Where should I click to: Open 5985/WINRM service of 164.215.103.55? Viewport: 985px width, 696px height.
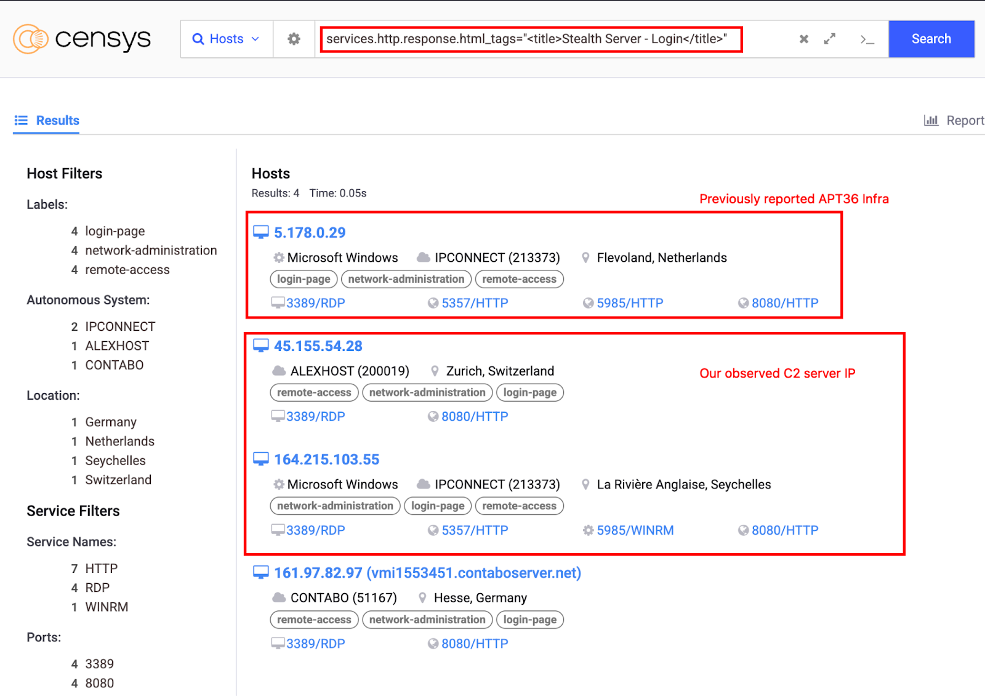635,530
